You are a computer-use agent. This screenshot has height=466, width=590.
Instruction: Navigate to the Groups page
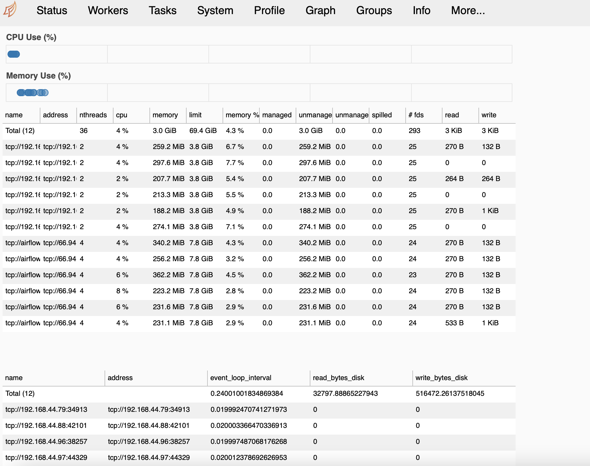374,11
